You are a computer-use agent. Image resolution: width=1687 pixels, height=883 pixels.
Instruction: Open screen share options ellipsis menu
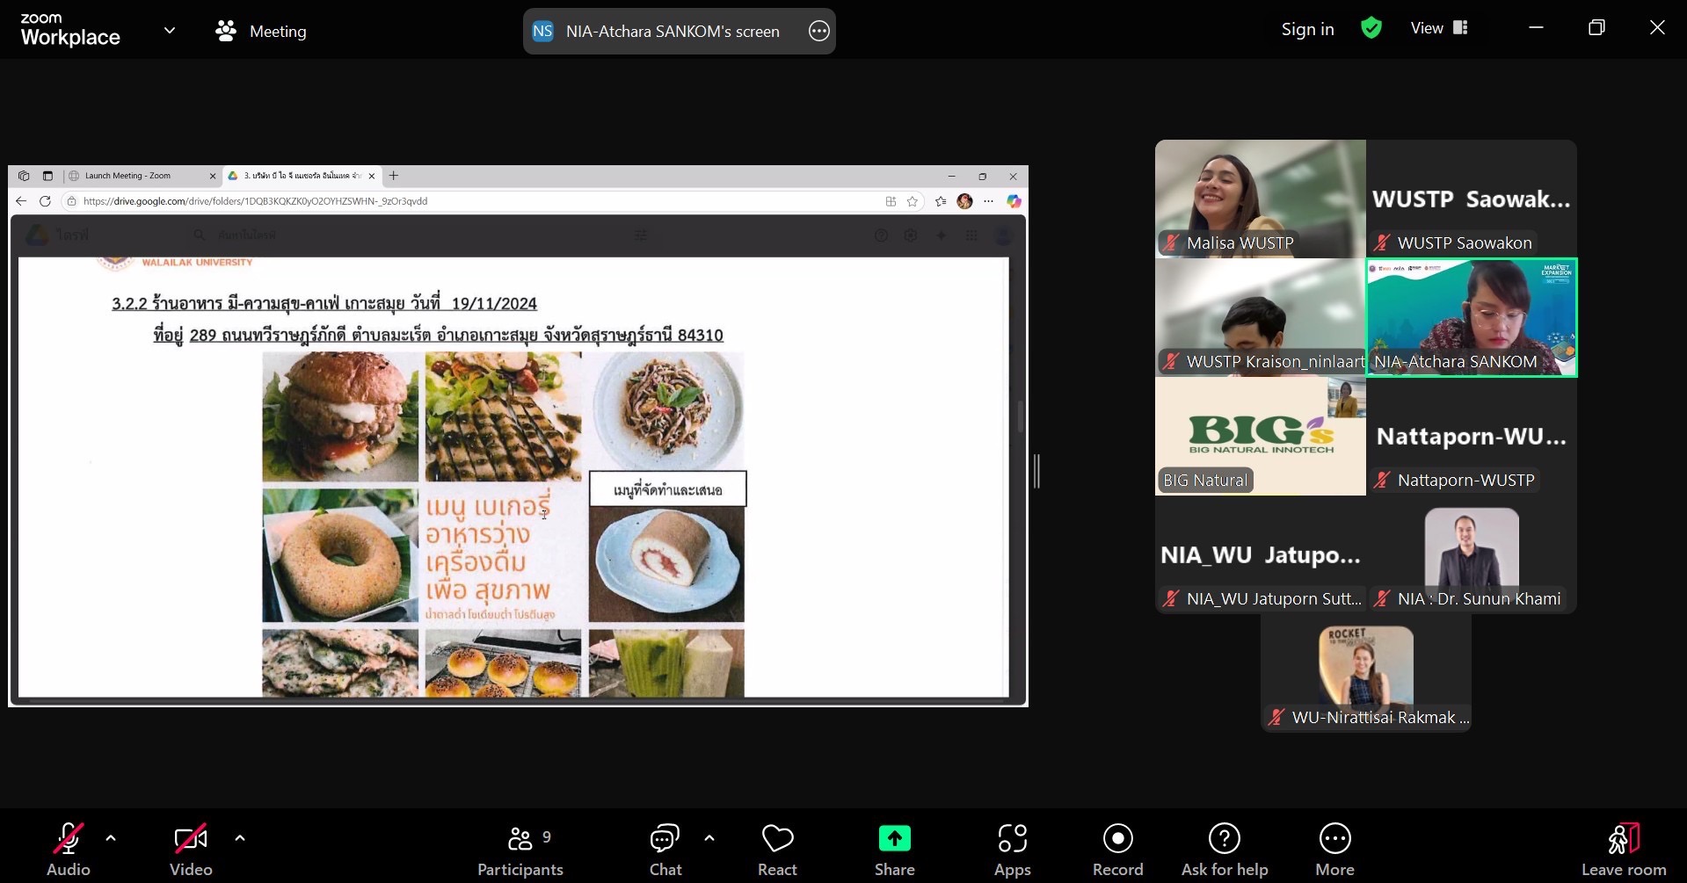click(818, 32)
